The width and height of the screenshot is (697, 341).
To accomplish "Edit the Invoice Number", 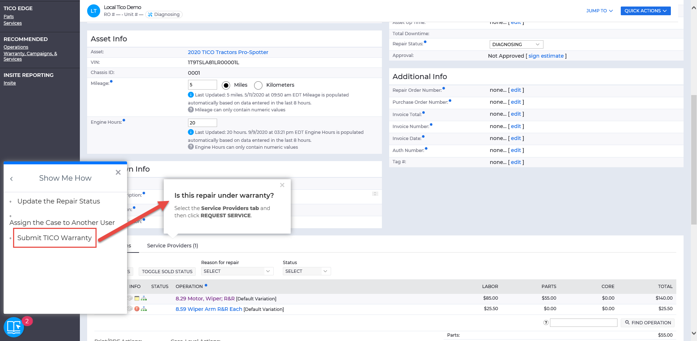I will coord(516,126).
